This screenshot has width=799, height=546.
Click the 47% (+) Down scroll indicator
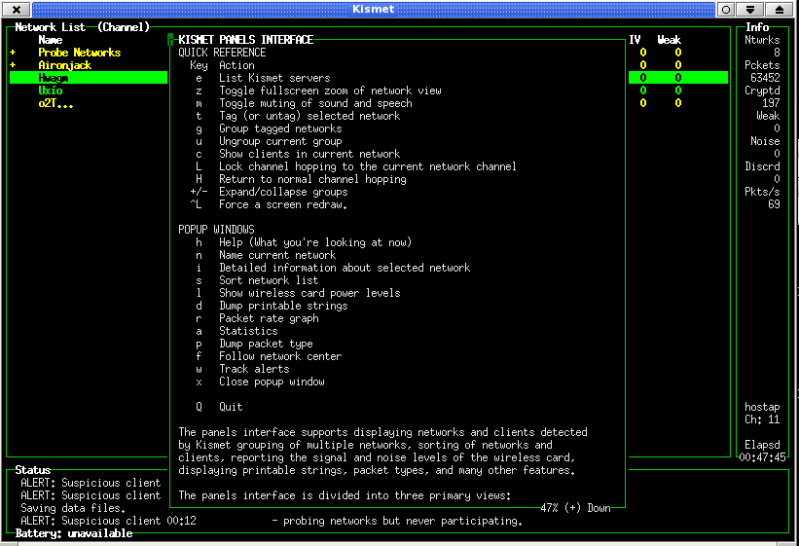coord(575,508)
